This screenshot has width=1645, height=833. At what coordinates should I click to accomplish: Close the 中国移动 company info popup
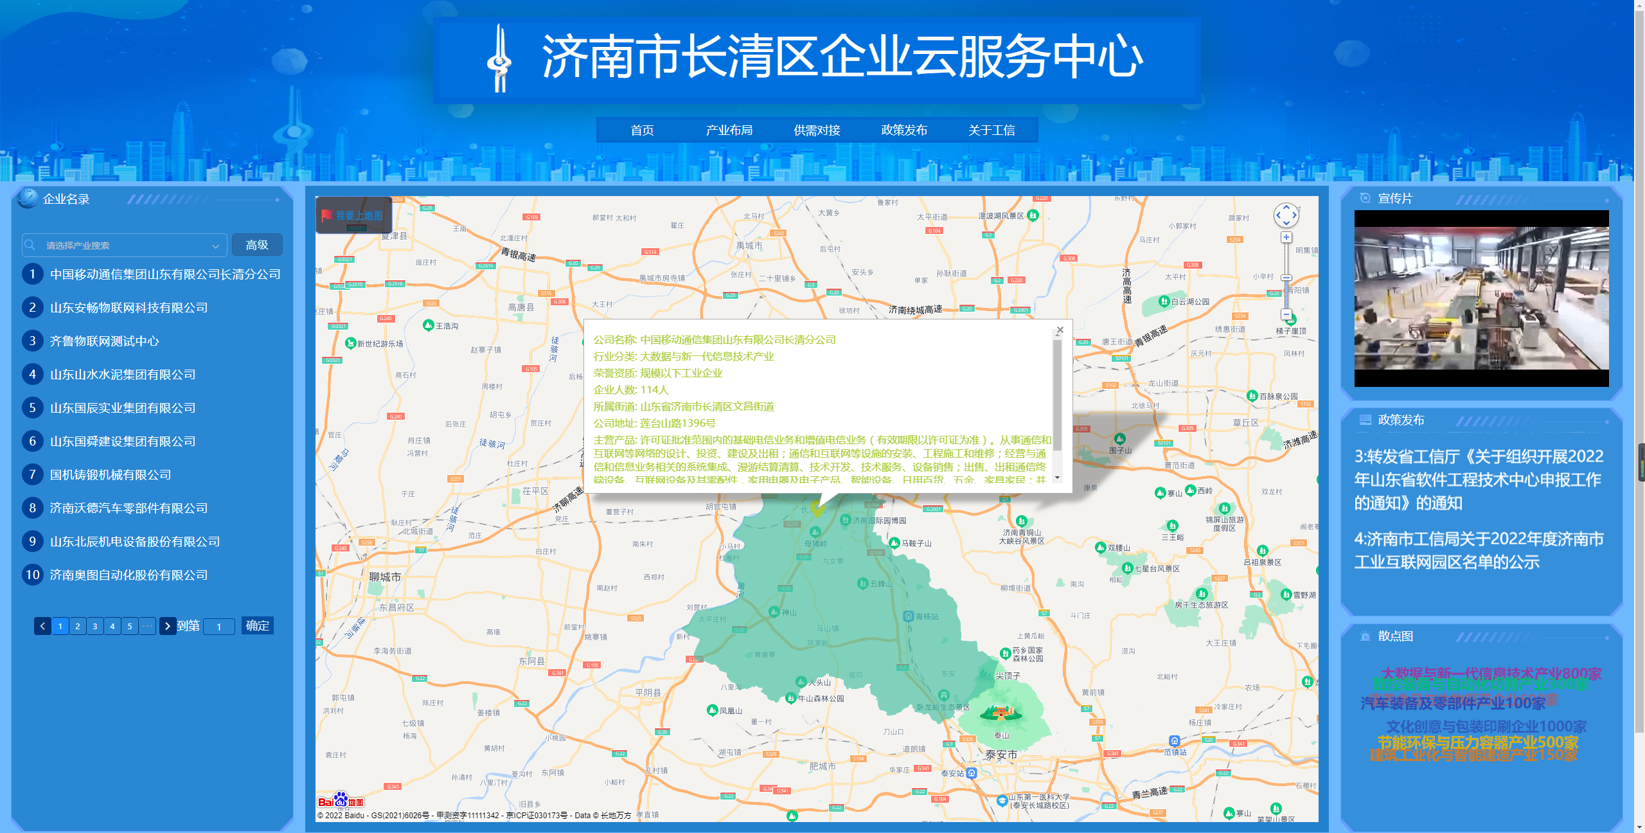(1060, 329)
